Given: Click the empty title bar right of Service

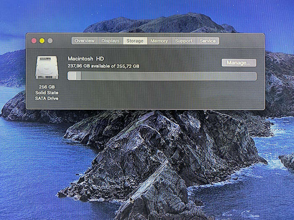Looking at the screenshot, I should (242, 41).
